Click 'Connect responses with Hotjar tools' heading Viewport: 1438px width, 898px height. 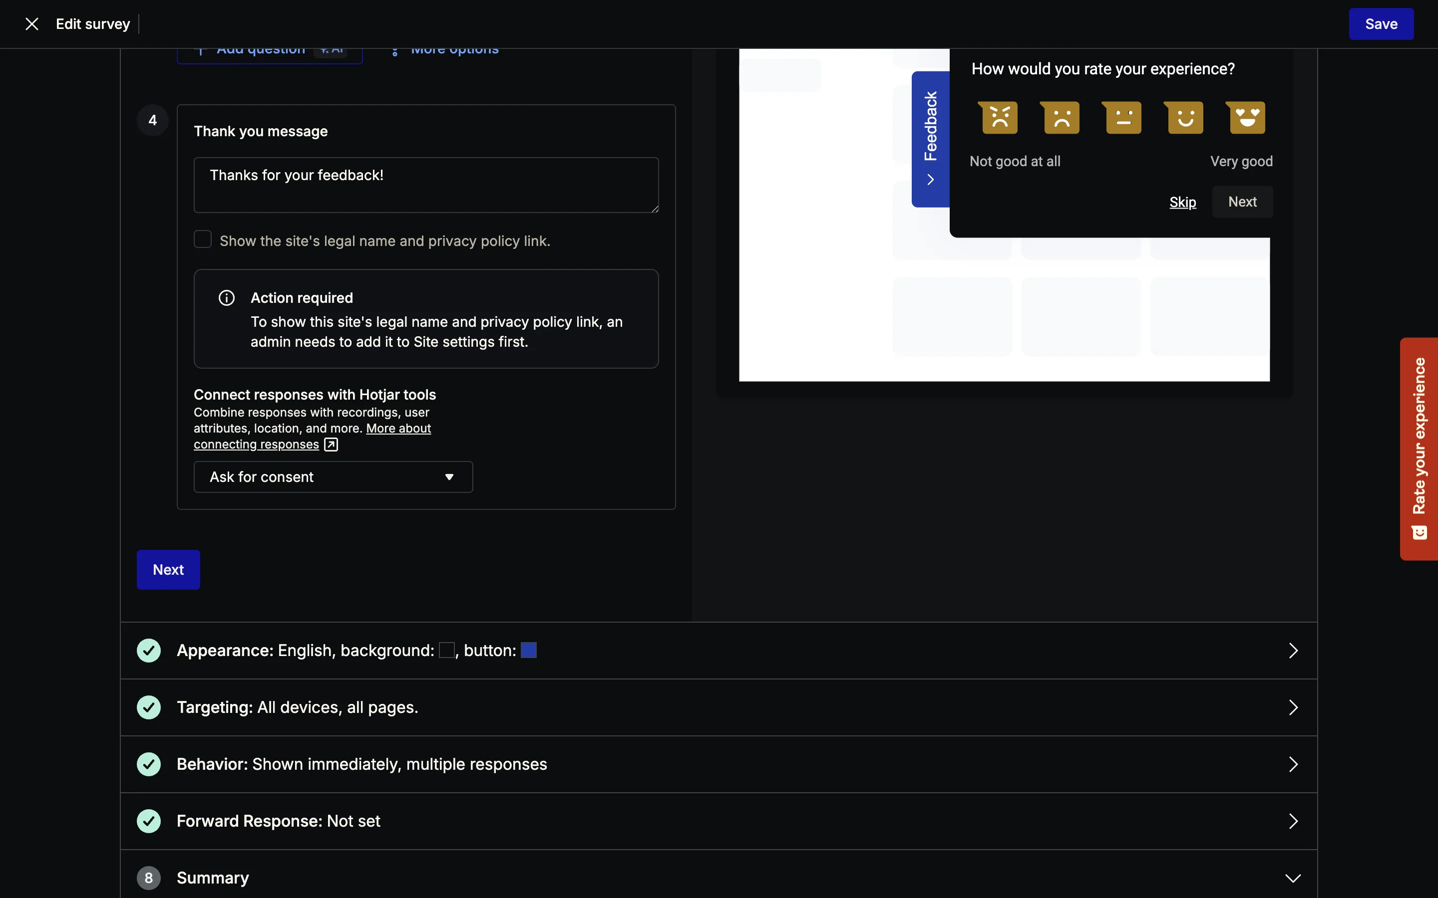(315, 395)
